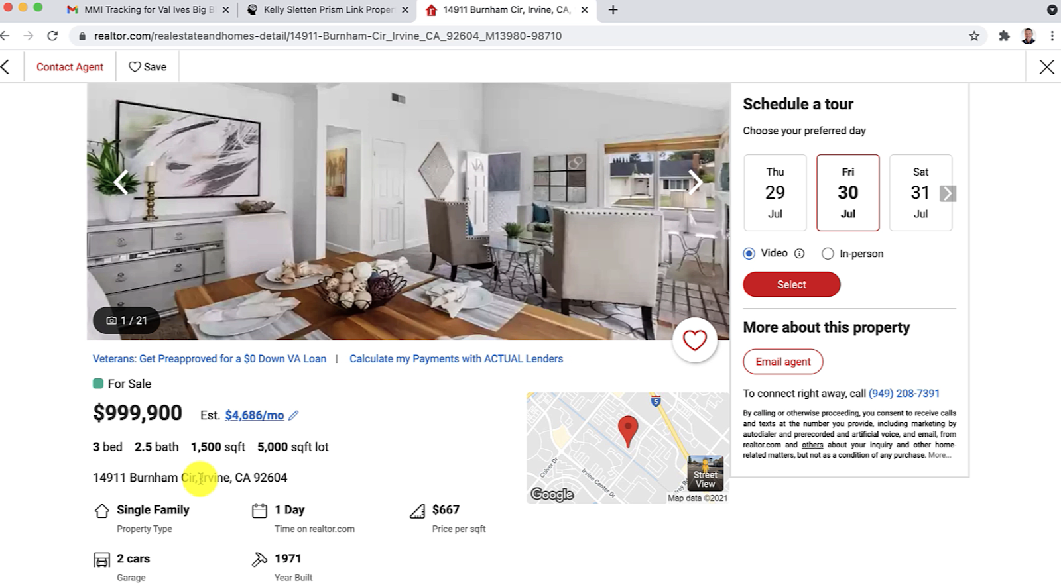Choose Thu 29 Jul tour day
Image resolution: width=1061 pixels, height=585 pixels.
click(x=775, y=193)
